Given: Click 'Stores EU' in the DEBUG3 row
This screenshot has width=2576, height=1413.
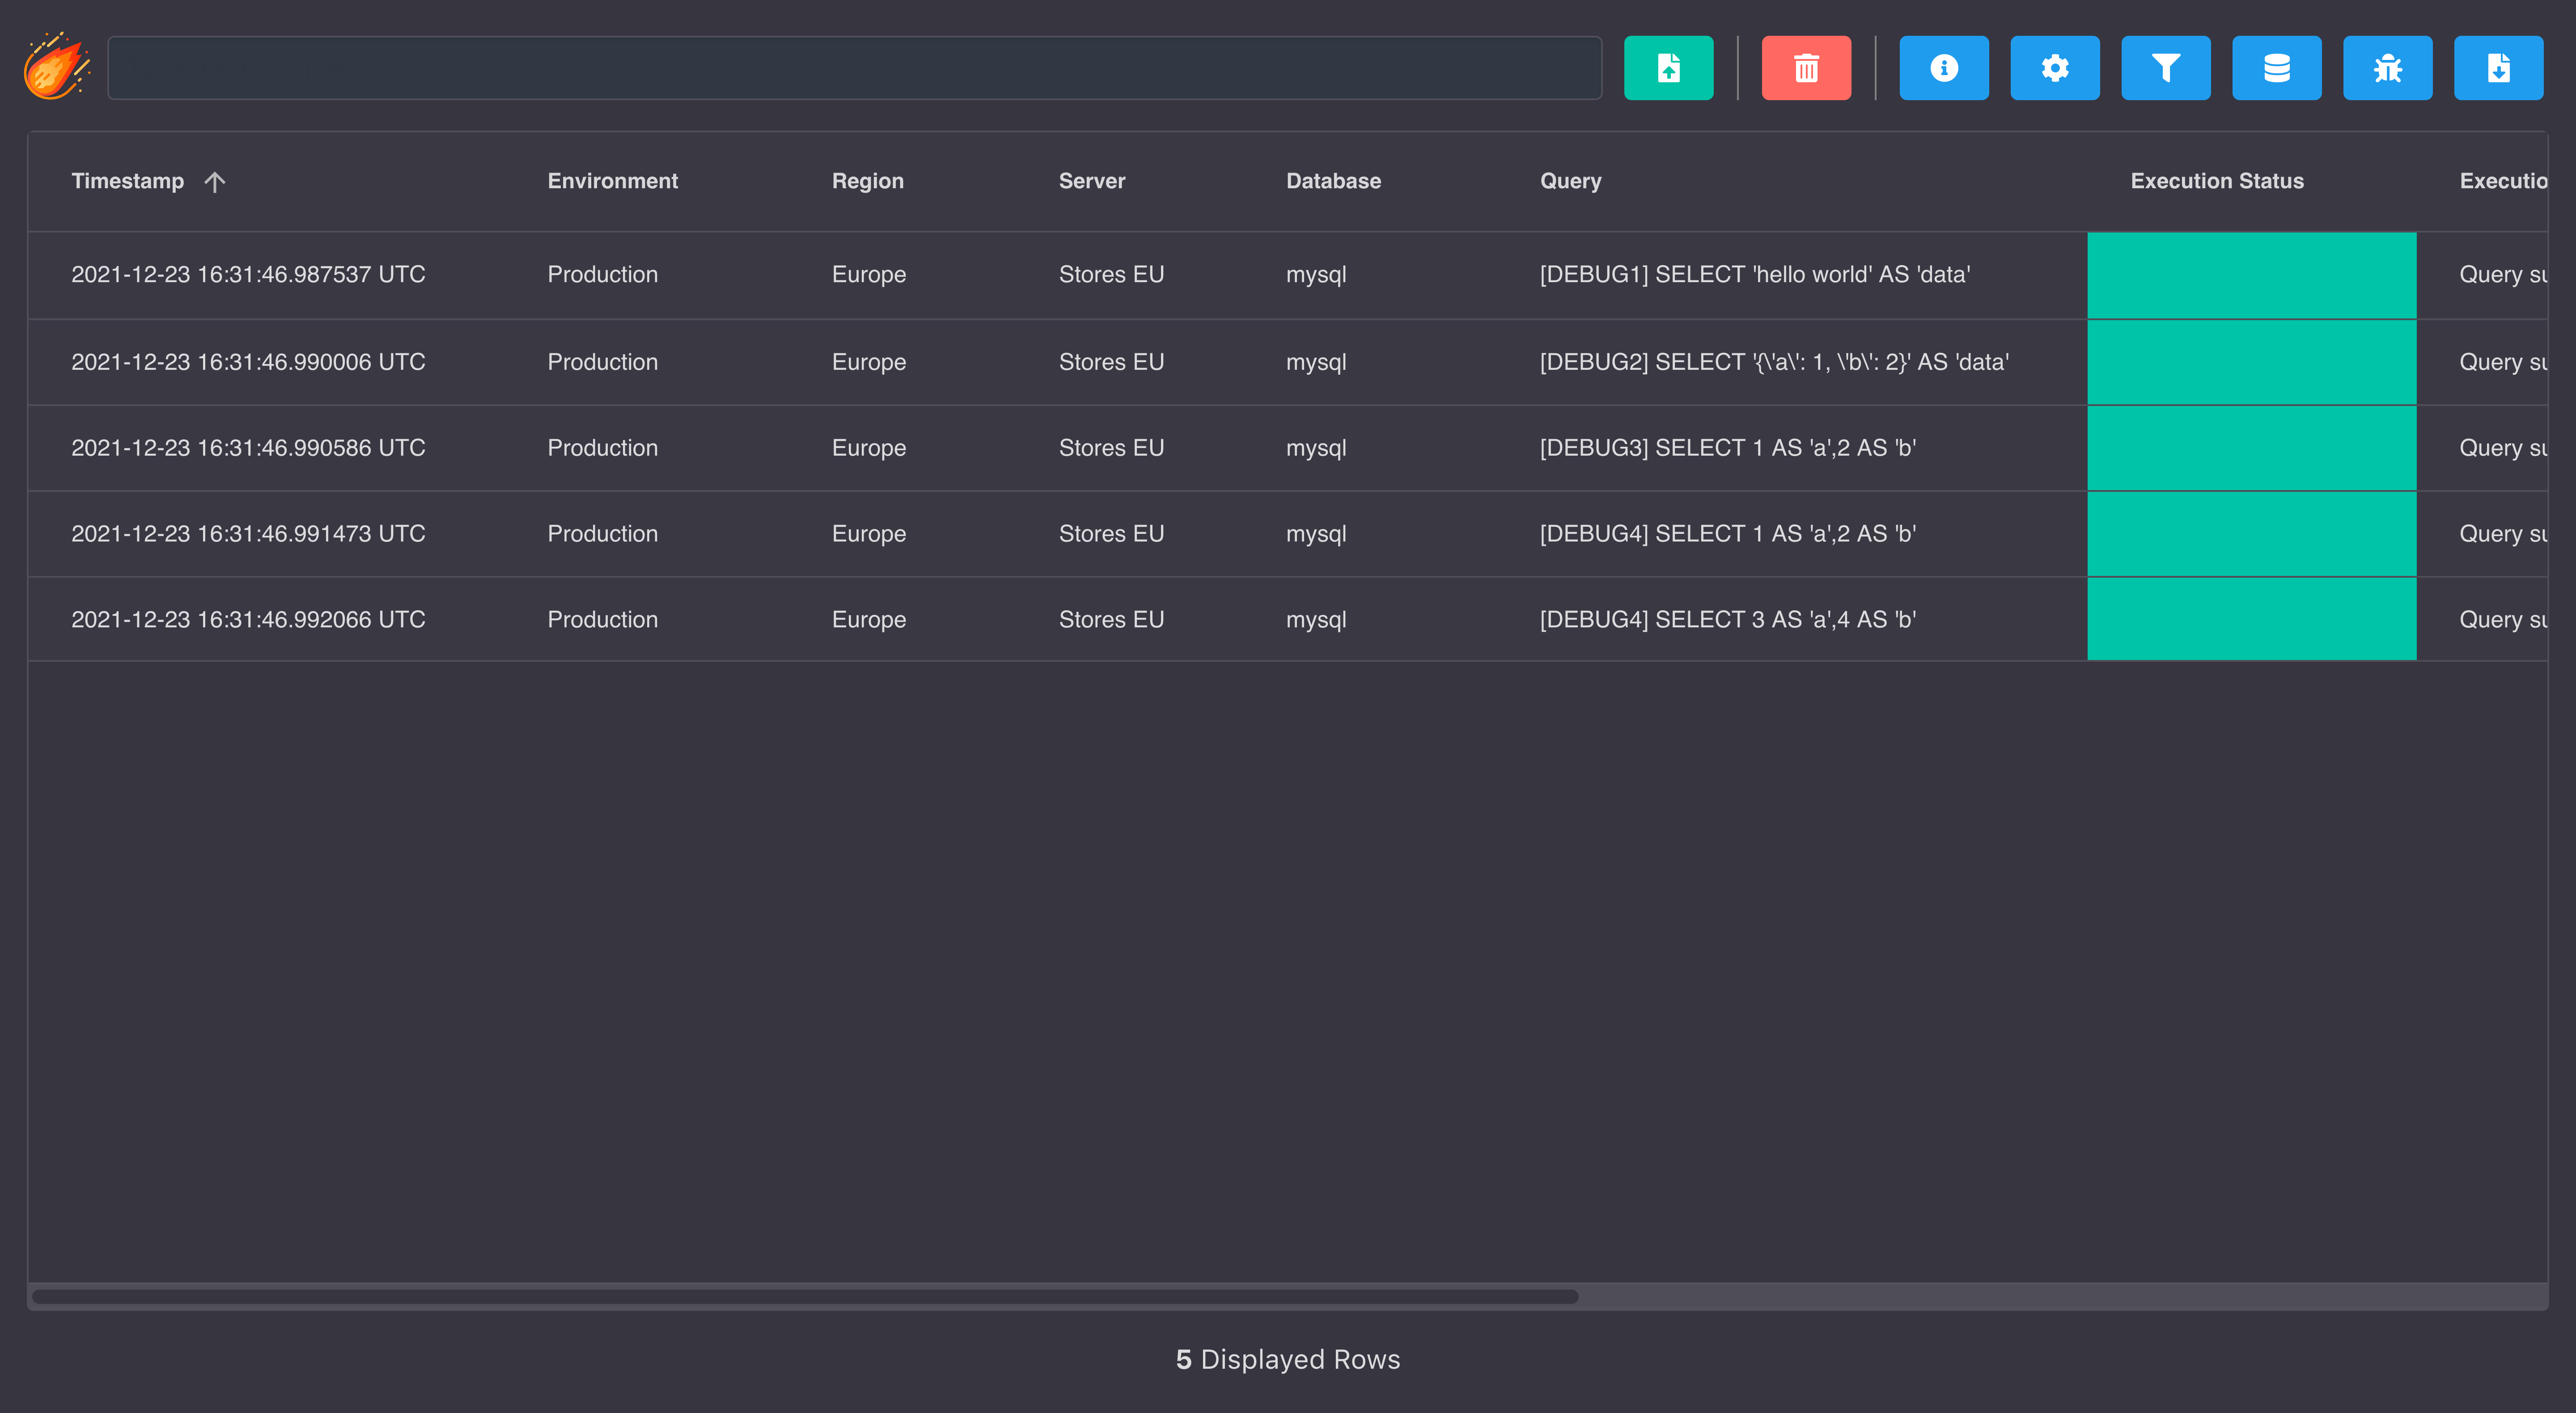Looking at the screenshot, I should (1112, 448).
